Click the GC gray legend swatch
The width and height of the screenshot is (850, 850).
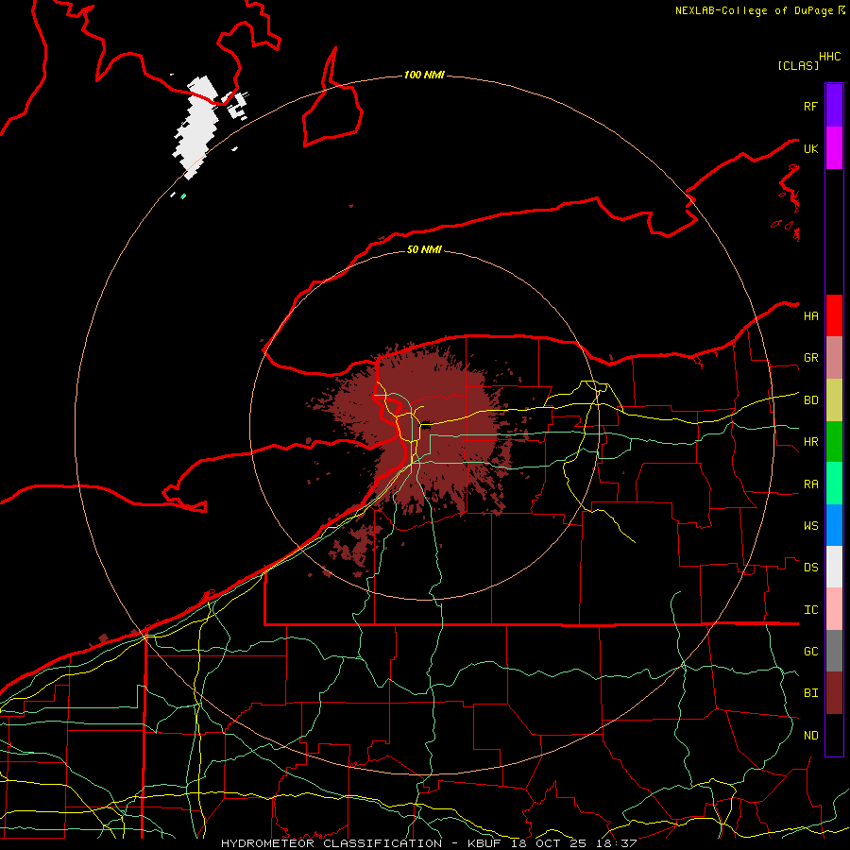click(x=834, y=651)
